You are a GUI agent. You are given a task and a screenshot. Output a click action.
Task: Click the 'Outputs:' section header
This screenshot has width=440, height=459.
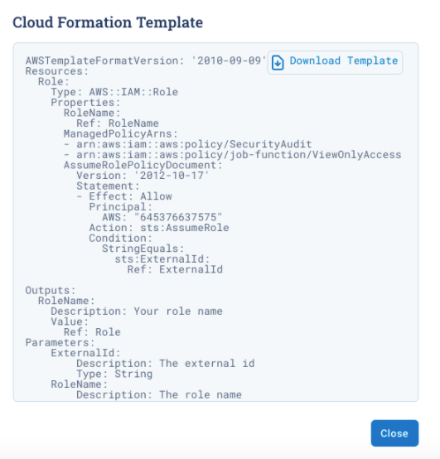tap(51, 290)
